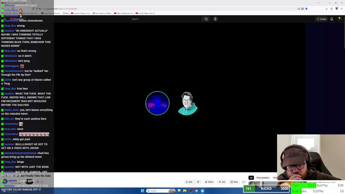Focus the YouTube search field
Image resolution: width=345 pixels, height=194 pixels.
166,19
